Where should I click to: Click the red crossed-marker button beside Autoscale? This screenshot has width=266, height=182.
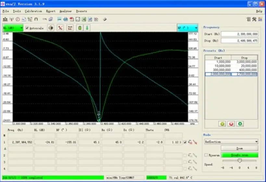pyautogui.click(x=60, y=28)
